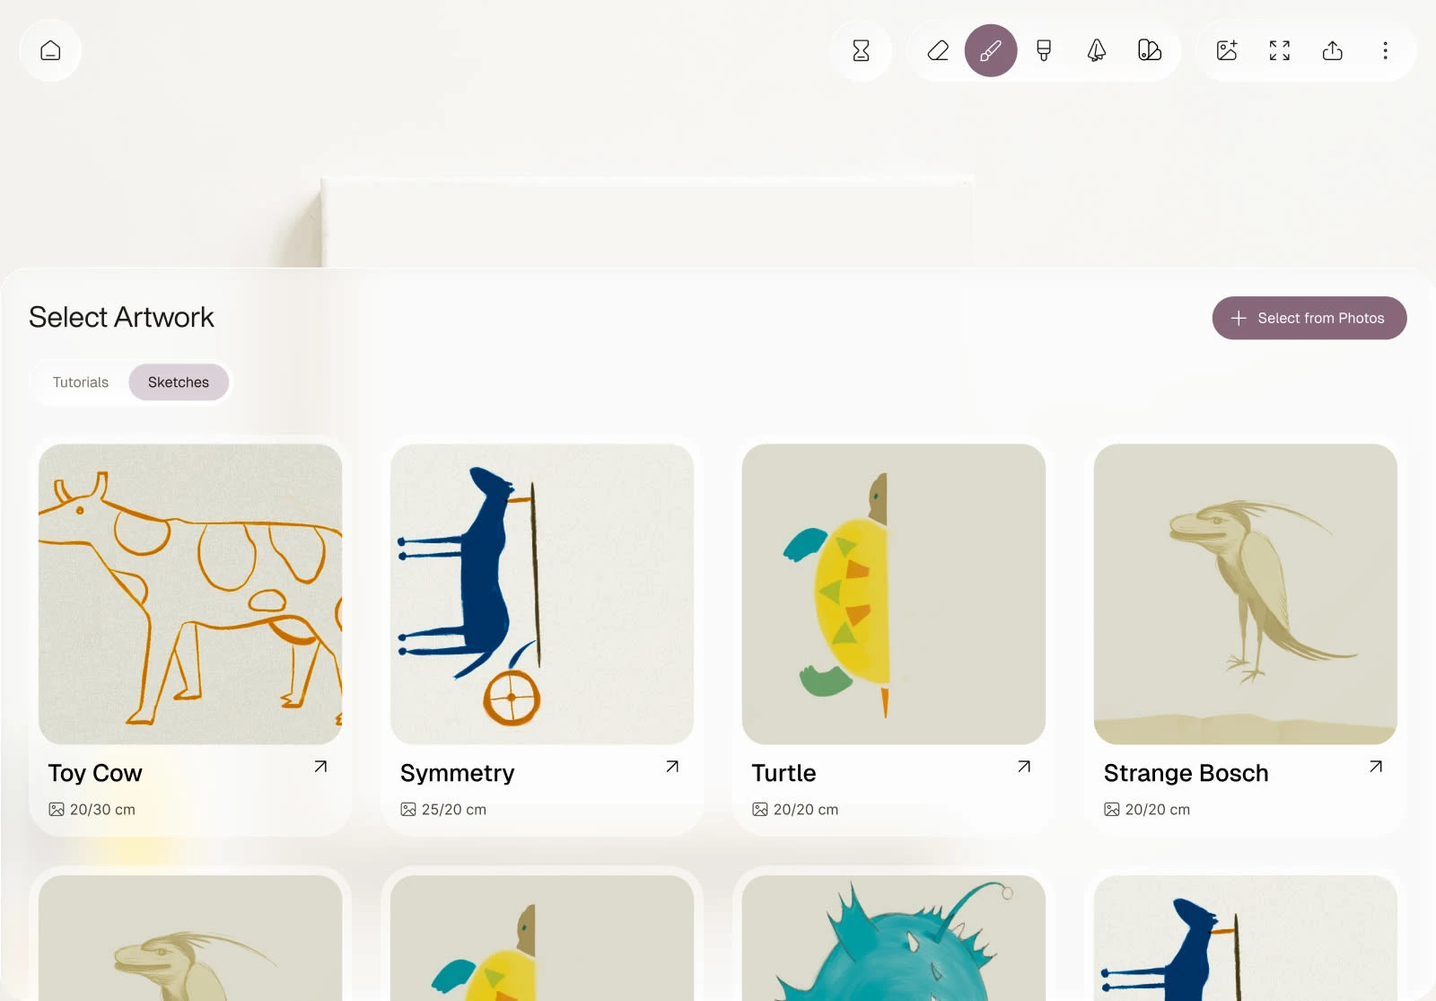Open the three-dot more options menu
This screenshot has height=1001, width=1436.
(x=1386, y=50)
